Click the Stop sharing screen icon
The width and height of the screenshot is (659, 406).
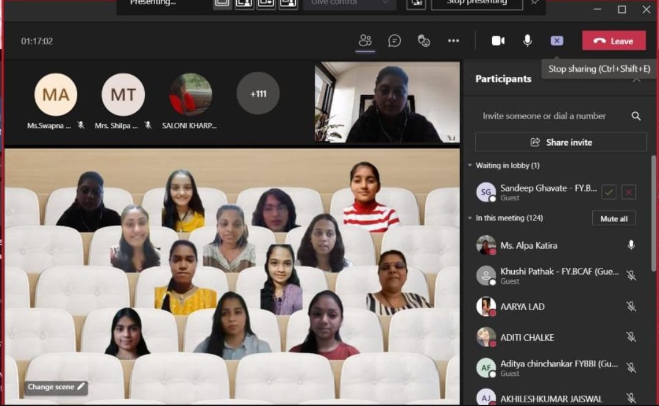tap(557, 41)
